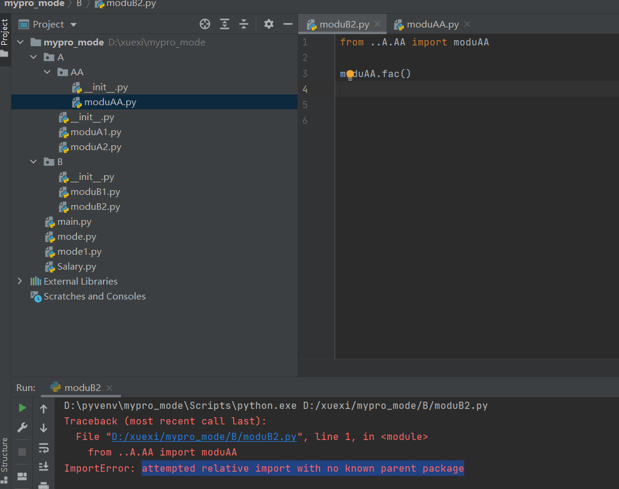619x489 pixels.
Task: Open run configuration wrench settings
Action: pos(23,427)
